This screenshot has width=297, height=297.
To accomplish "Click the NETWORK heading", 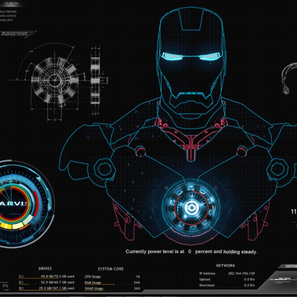I will click(225, 266).
